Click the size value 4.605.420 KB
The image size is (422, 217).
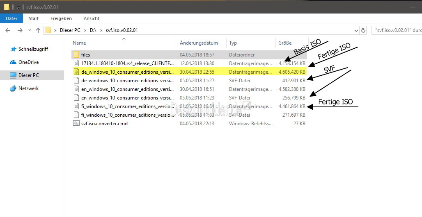tap(292, 72)
